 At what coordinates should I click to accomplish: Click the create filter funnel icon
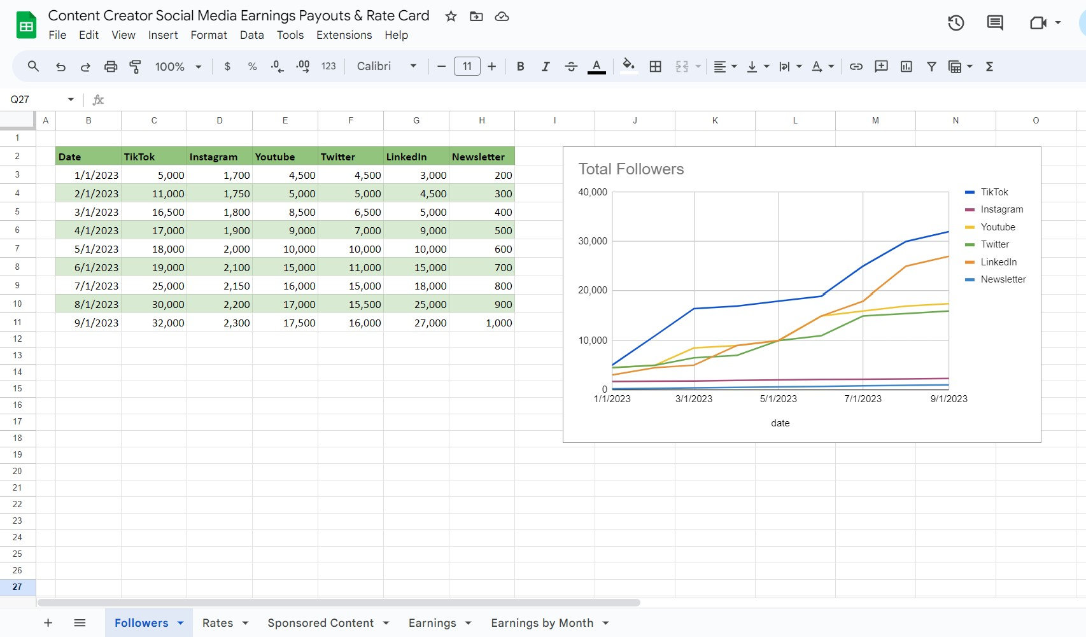click(x=931, y=66)
